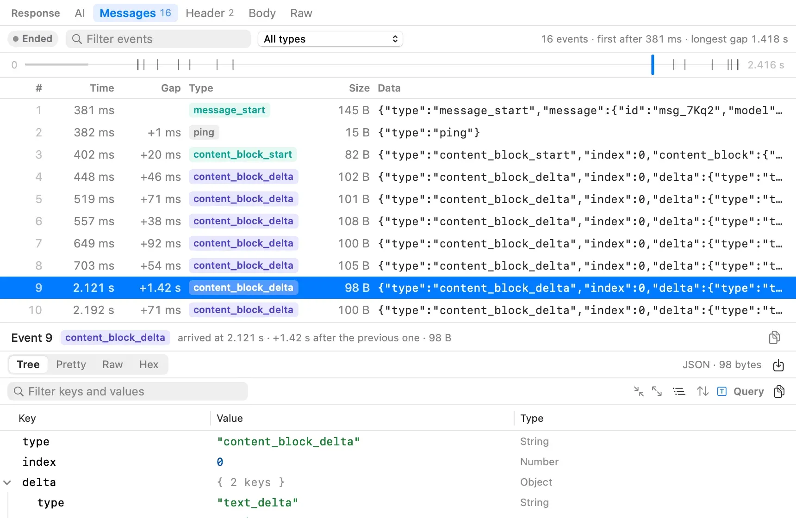Open the Header tab
Screen dimensions: 796x518
[210, 13]
